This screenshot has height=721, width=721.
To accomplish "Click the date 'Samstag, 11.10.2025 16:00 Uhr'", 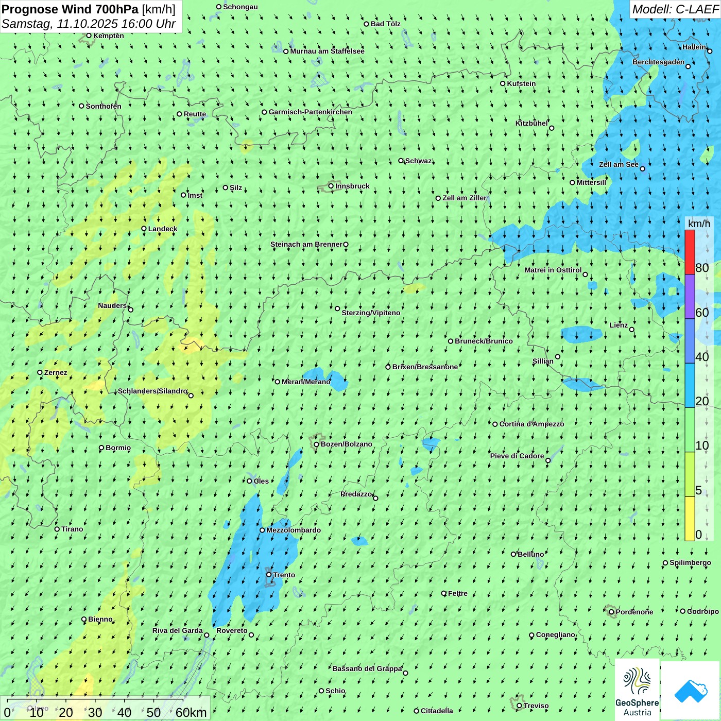I will point(89,24).
